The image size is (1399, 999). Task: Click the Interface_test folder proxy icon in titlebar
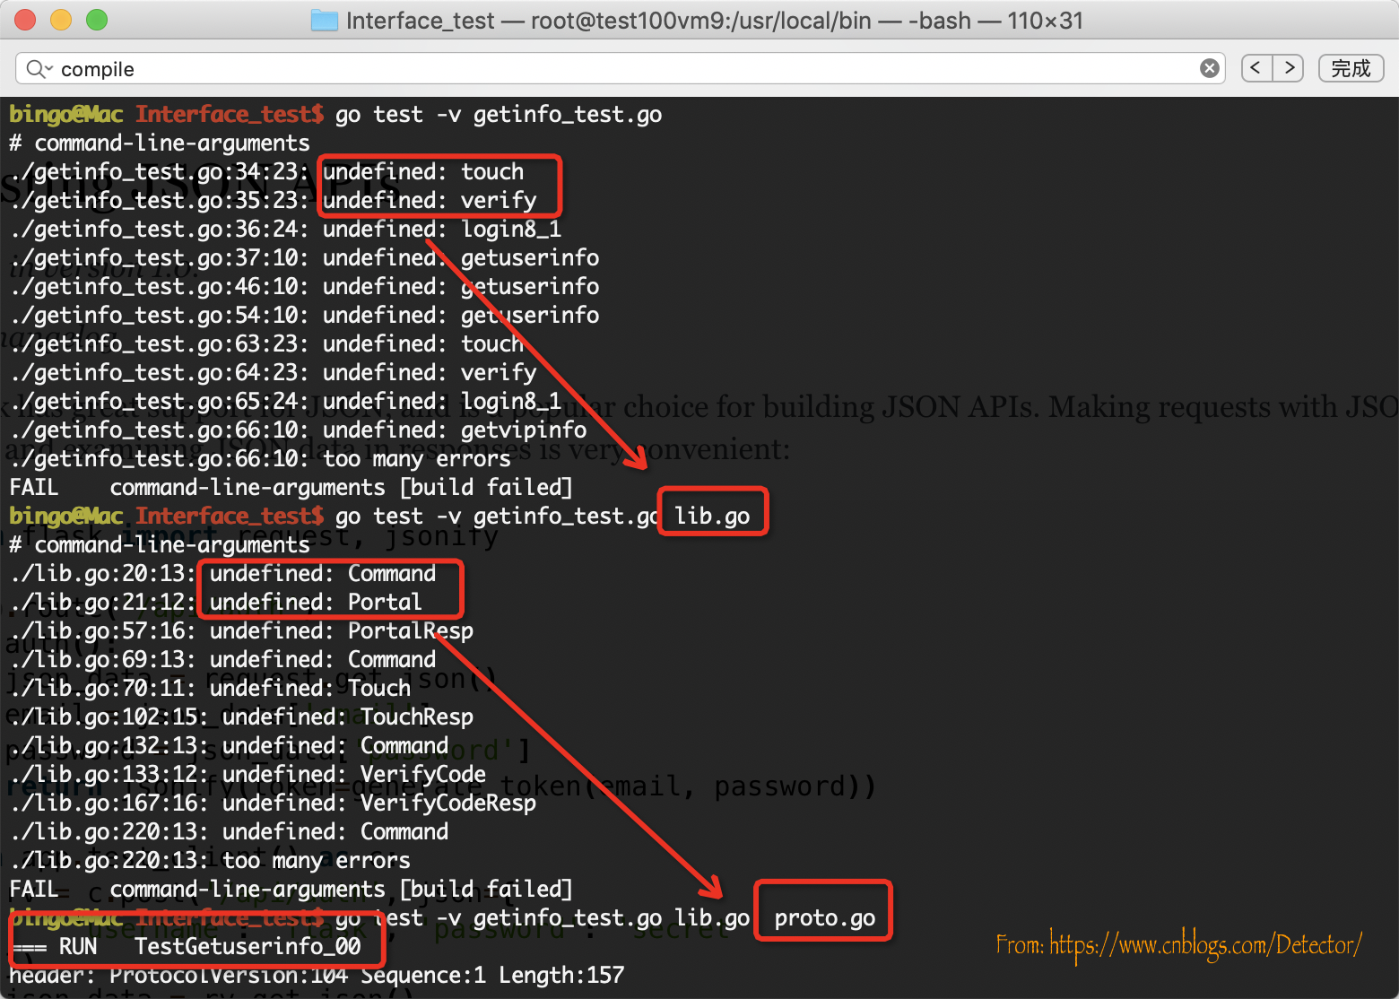[x=323, y=20]
